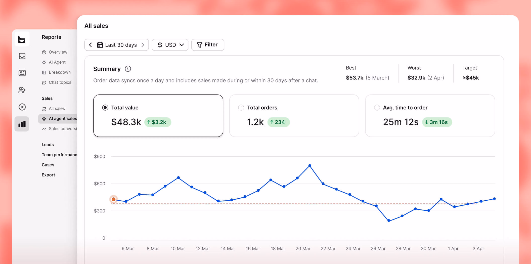The width and height of the screenshot is (531, 264).
Task: Open the USD currency dropdown
Action: coord(170,45)
